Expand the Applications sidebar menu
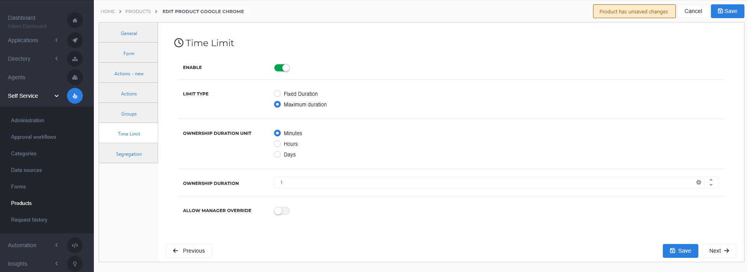 click(x=56, y=40)
